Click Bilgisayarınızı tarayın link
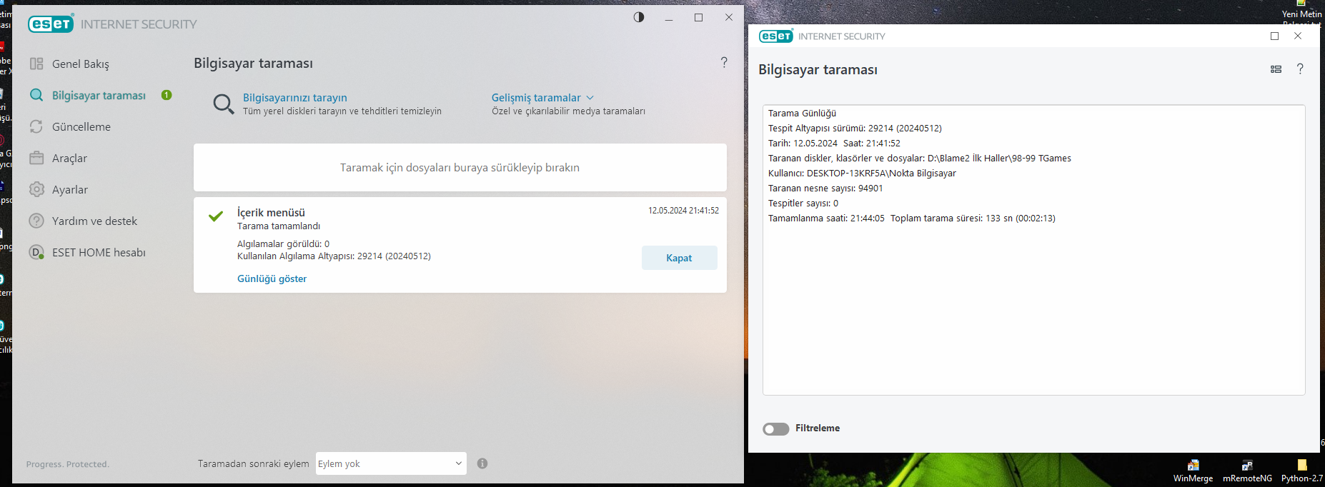The height and width of the screenshot is (487, 1325). pyautogui.click(x=294, y=98)
